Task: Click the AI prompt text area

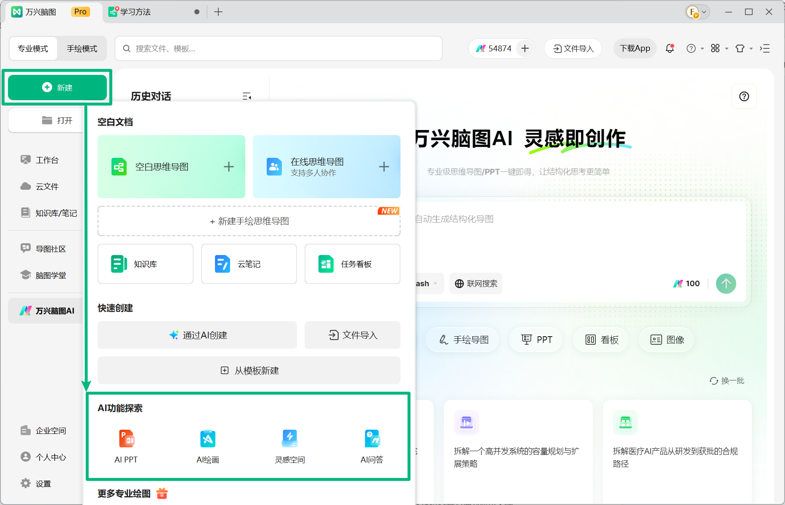Action: click(581, 236)
